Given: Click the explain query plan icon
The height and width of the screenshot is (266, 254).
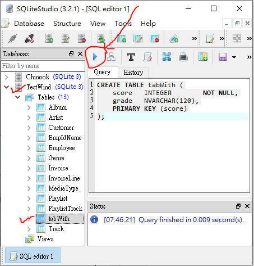Looking at the screenshot, I should click(x=111, y=57).
